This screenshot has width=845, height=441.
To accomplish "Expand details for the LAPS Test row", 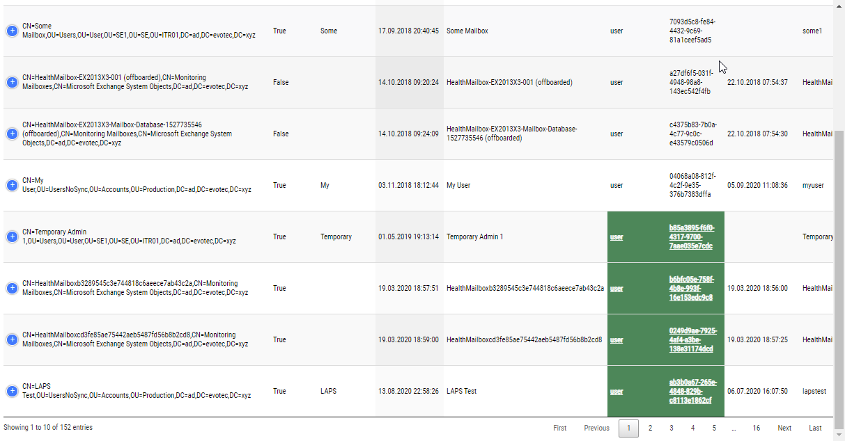I will 11,391.
